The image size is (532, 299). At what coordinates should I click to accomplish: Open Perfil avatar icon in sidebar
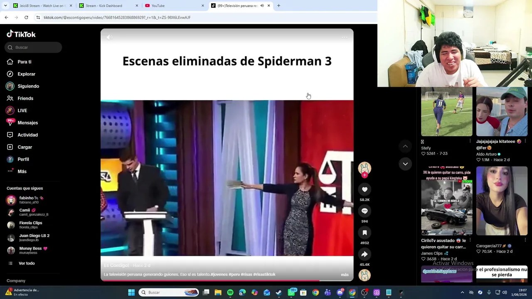(x=10, y=159)
